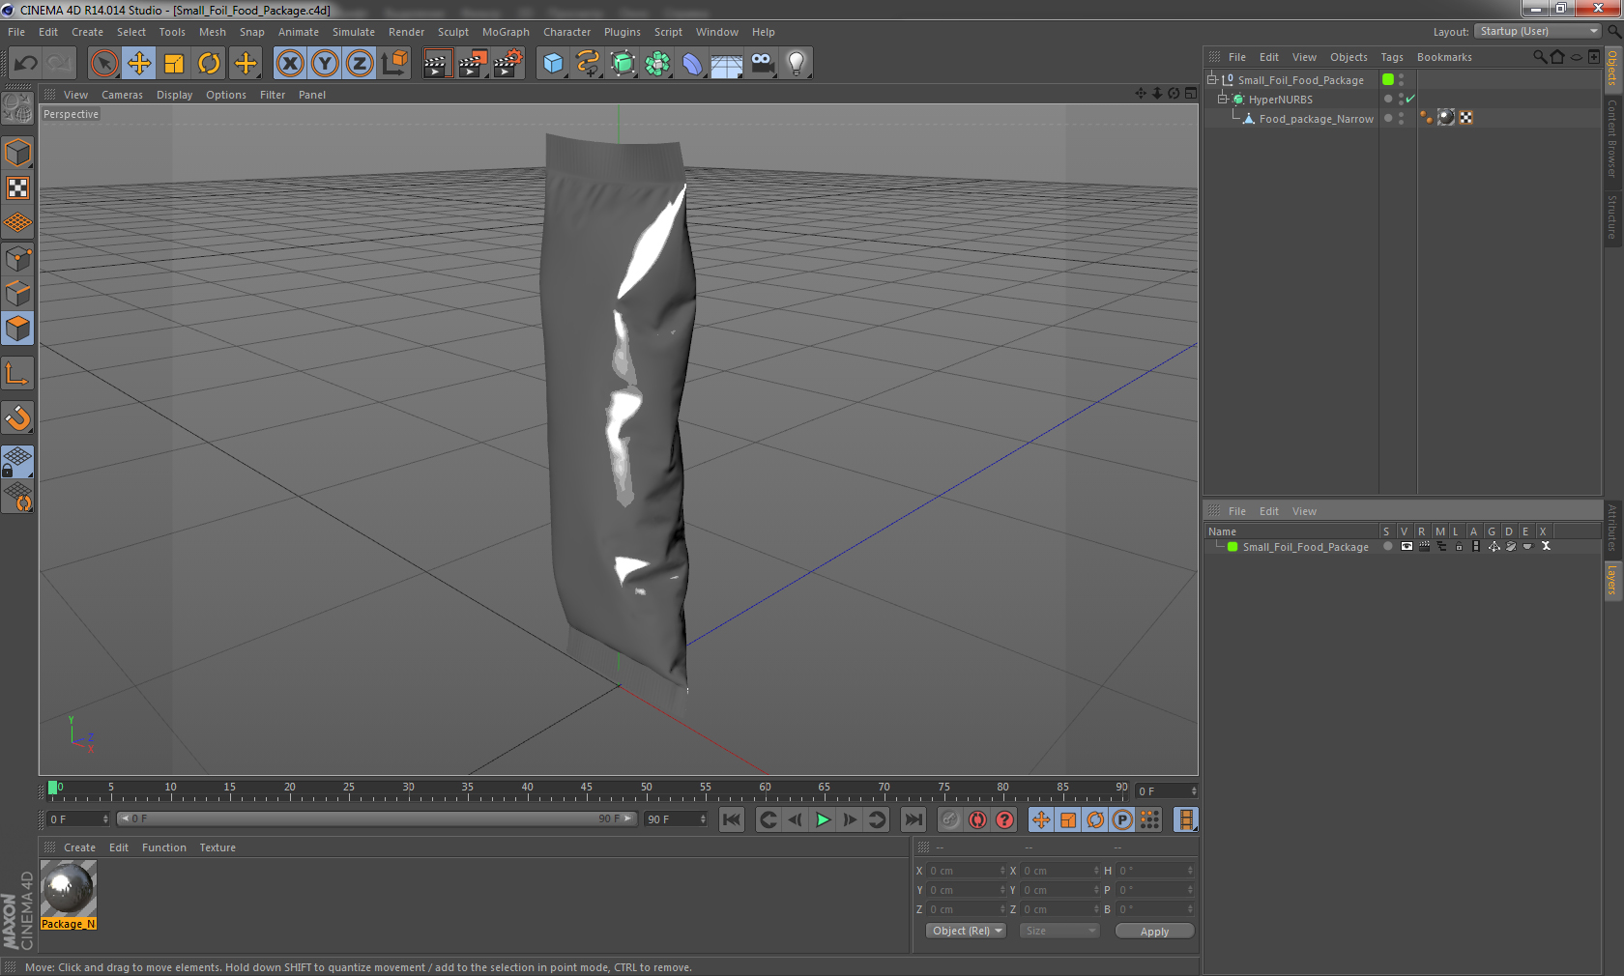
Task: Open the MoGraph menu
Action: coord(506,32)
